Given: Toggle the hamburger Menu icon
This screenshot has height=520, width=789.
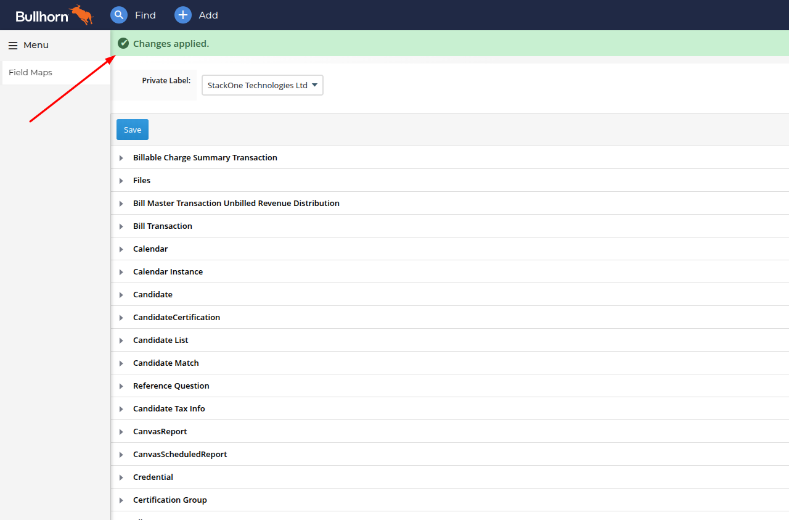Looking at the screenshot, I should [x=13, y=46].
